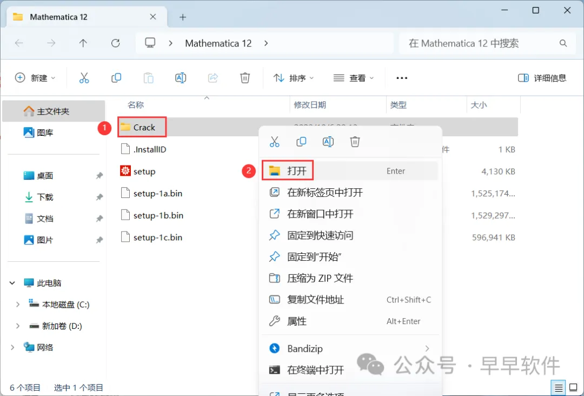The width and height of the screenshot is (584, 396).
Task: Click the Share icon in the toolbar
Action: (x=213, y=78)
